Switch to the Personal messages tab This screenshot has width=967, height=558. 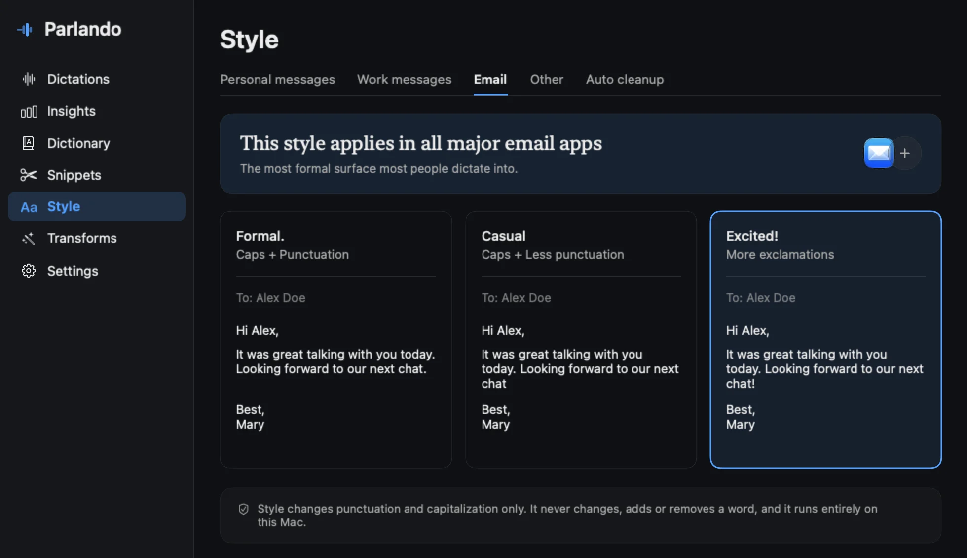click(277, 80)
